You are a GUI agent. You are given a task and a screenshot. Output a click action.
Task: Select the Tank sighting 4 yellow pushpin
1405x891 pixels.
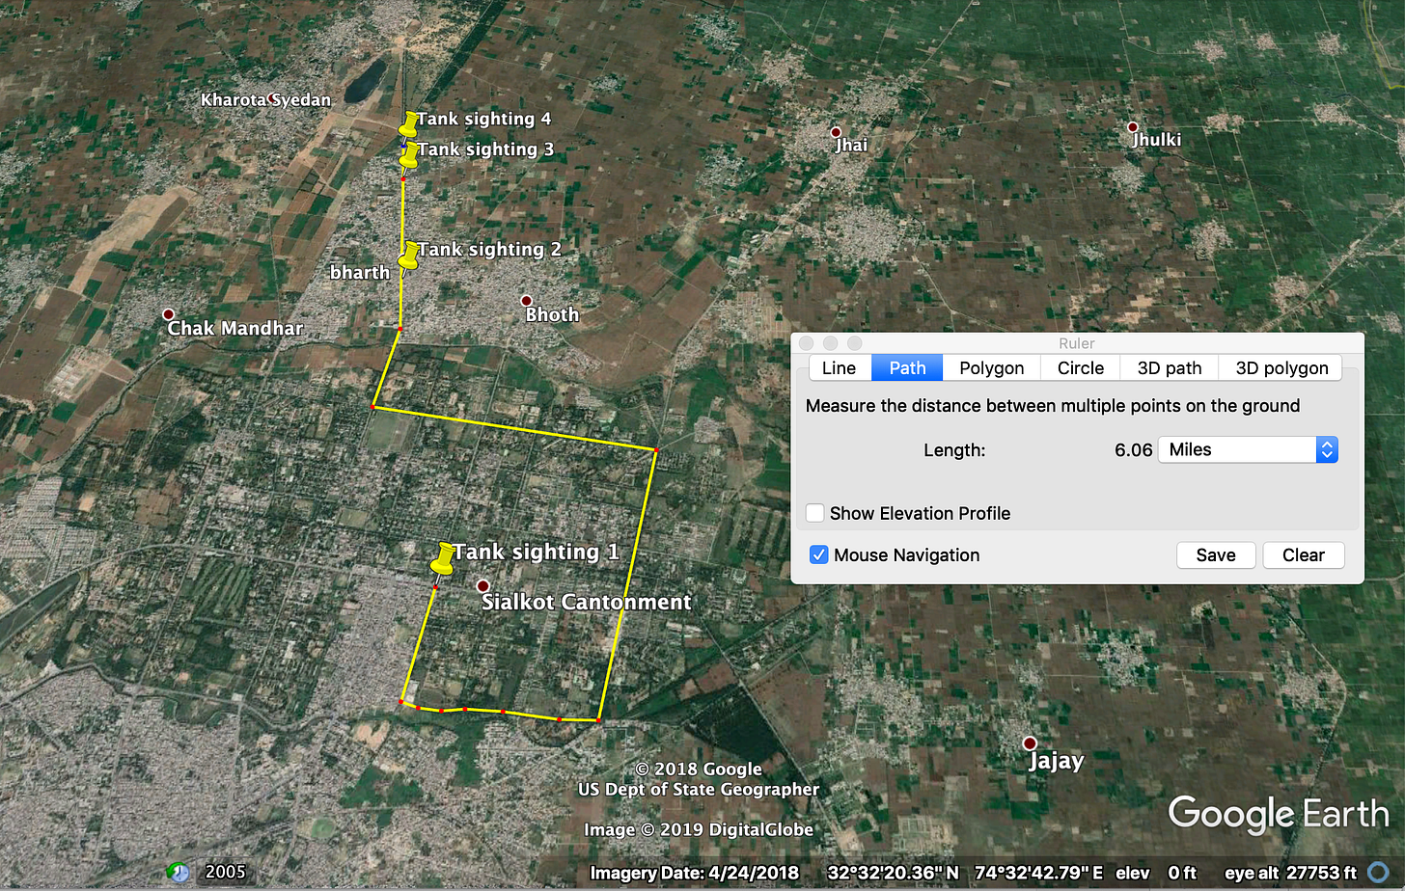point(409,123)
